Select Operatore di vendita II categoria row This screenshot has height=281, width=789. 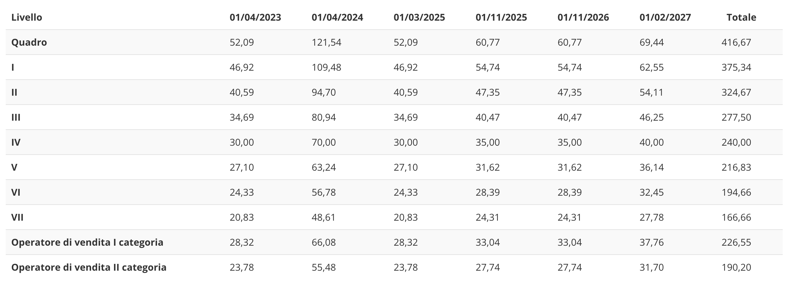[x=89, y=268]
